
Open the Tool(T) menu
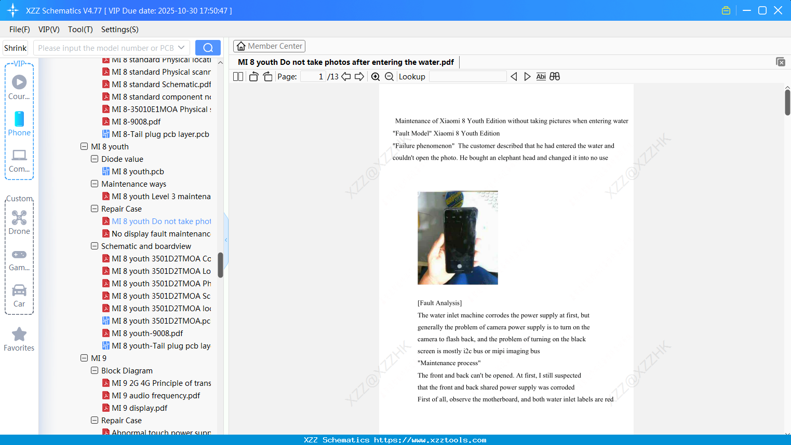(x=81, y=30)
